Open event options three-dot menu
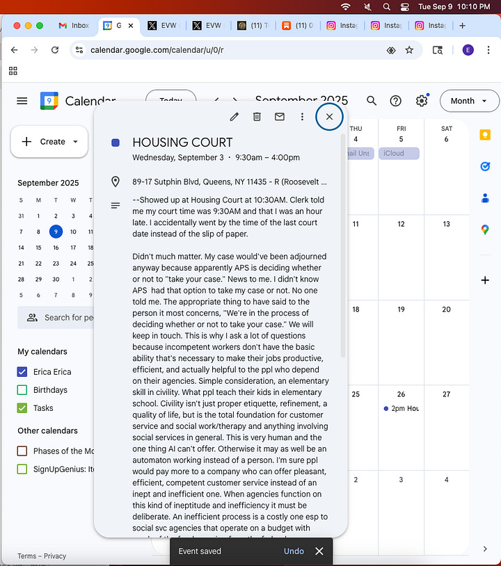Viewport: 501px width, 566px height. 302,117
